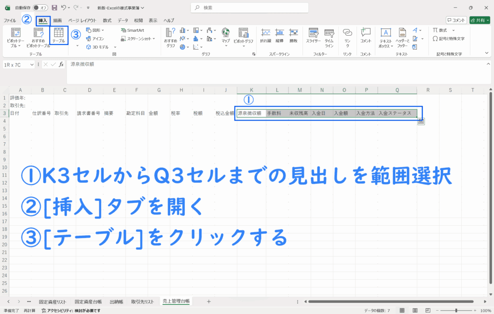Screen dimensions: 494x314
Task: Click おすすめグラフ recommended charts icon
Action: coord(170,37)
